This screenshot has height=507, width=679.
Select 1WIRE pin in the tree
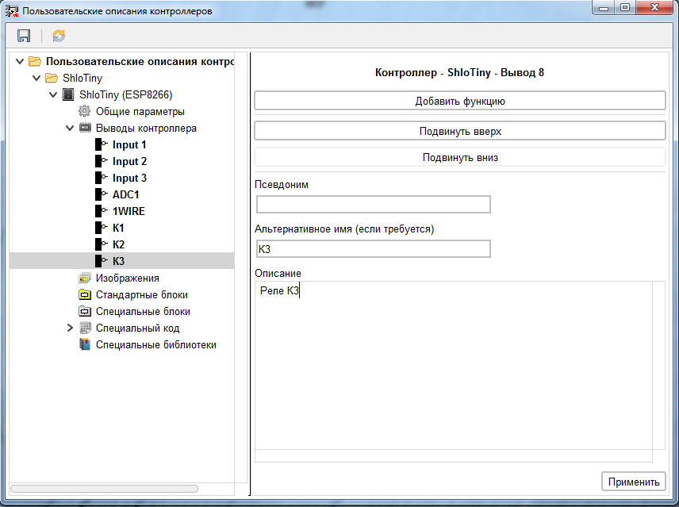[x=129, y=211]
